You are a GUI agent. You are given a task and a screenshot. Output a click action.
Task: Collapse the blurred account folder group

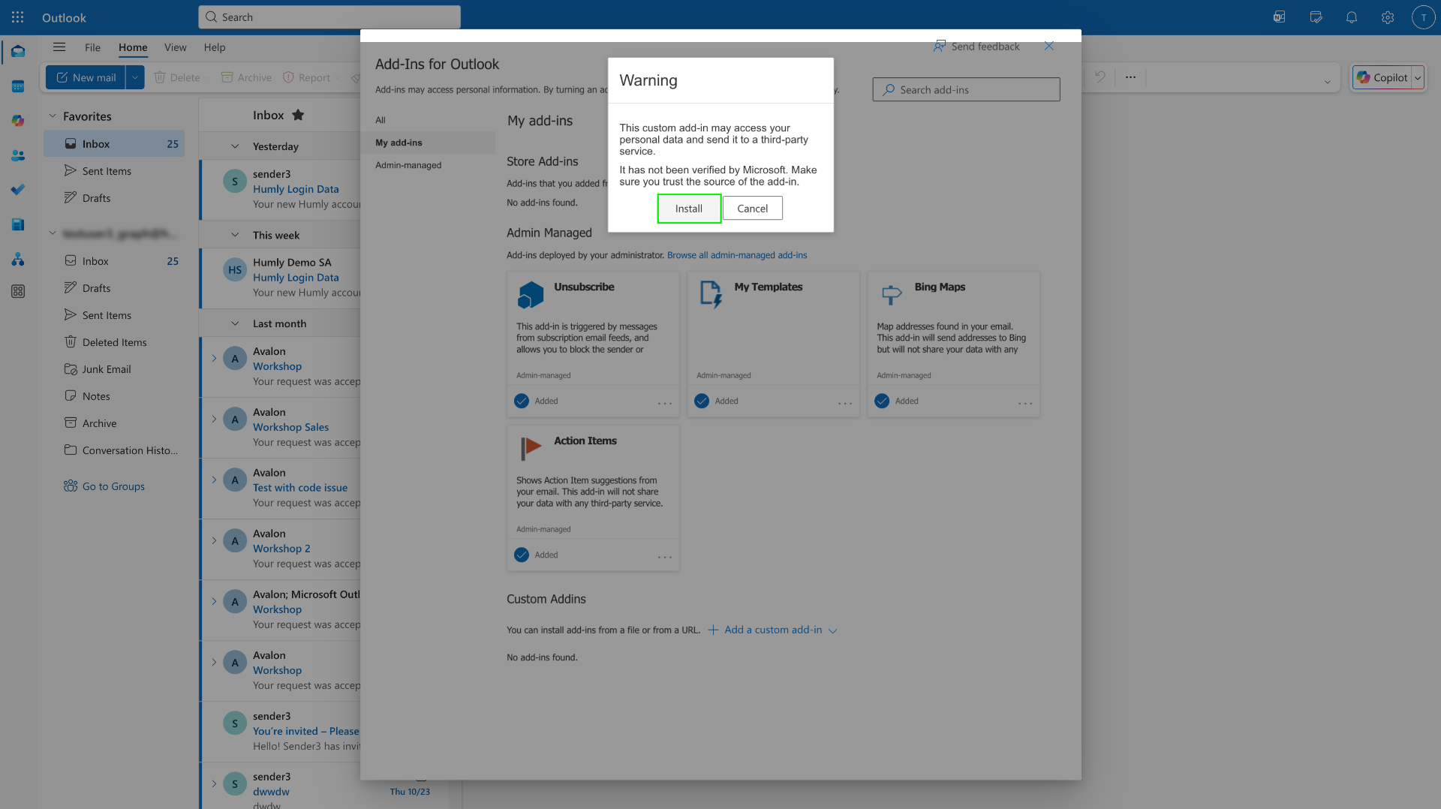(x=53, y=233)
